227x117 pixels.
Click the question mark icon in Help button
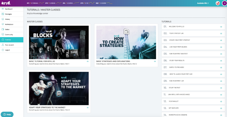point(4,114)
